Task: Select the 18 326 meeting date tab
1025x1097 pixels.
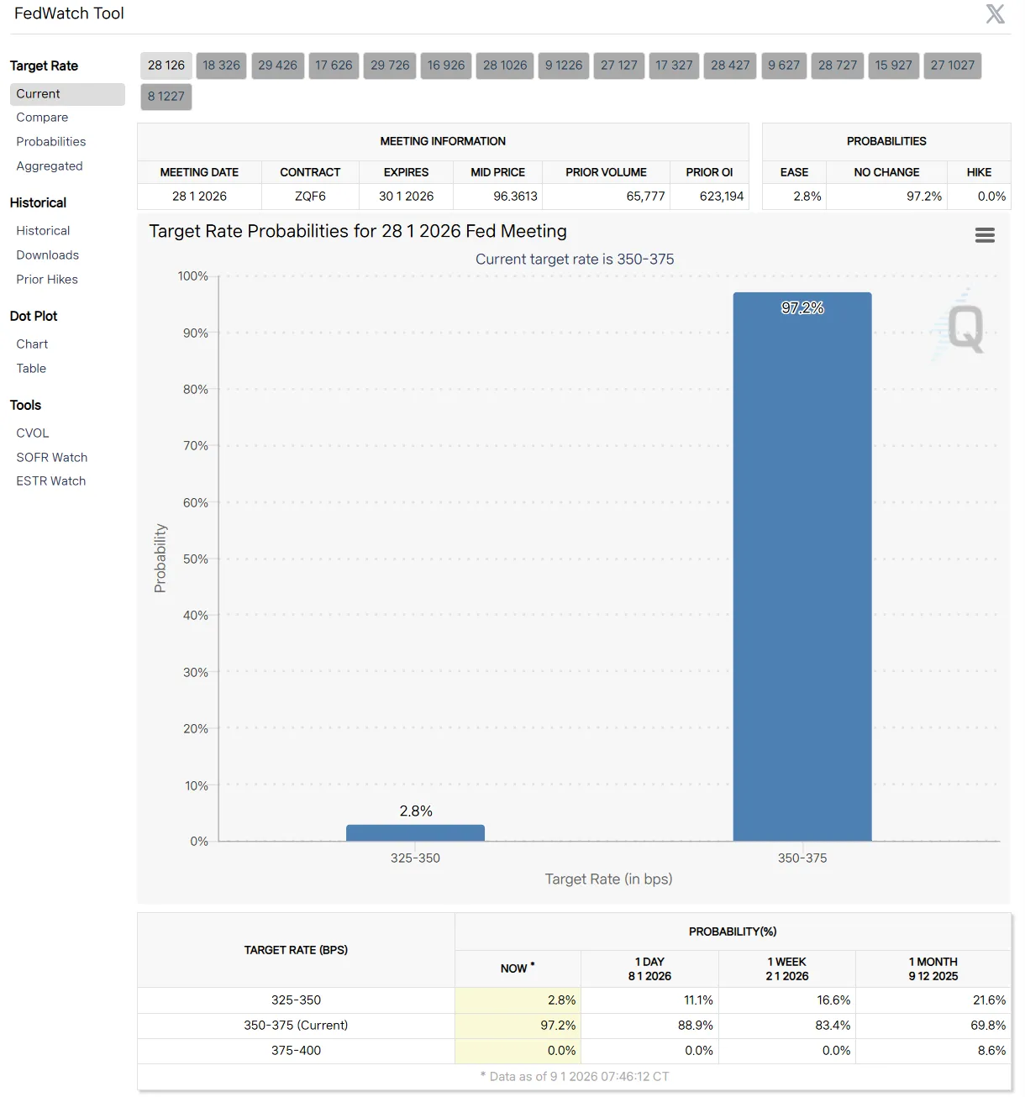Action: [x=221, y=66]
